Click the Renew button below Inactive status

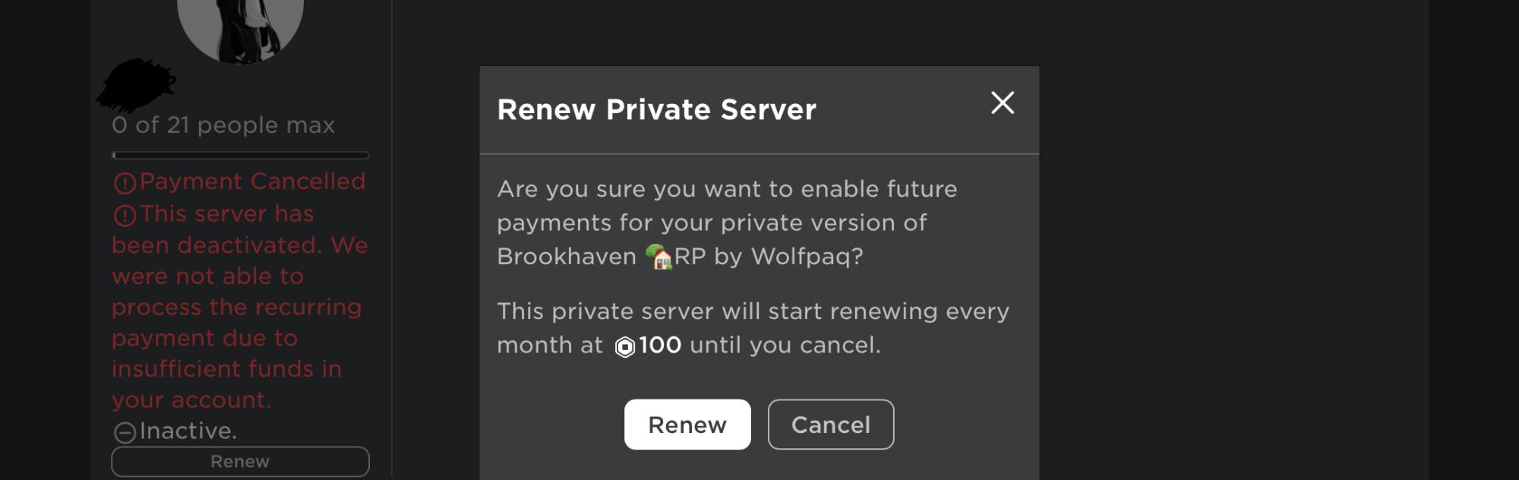pyautogui.click(x=240, y=462)
